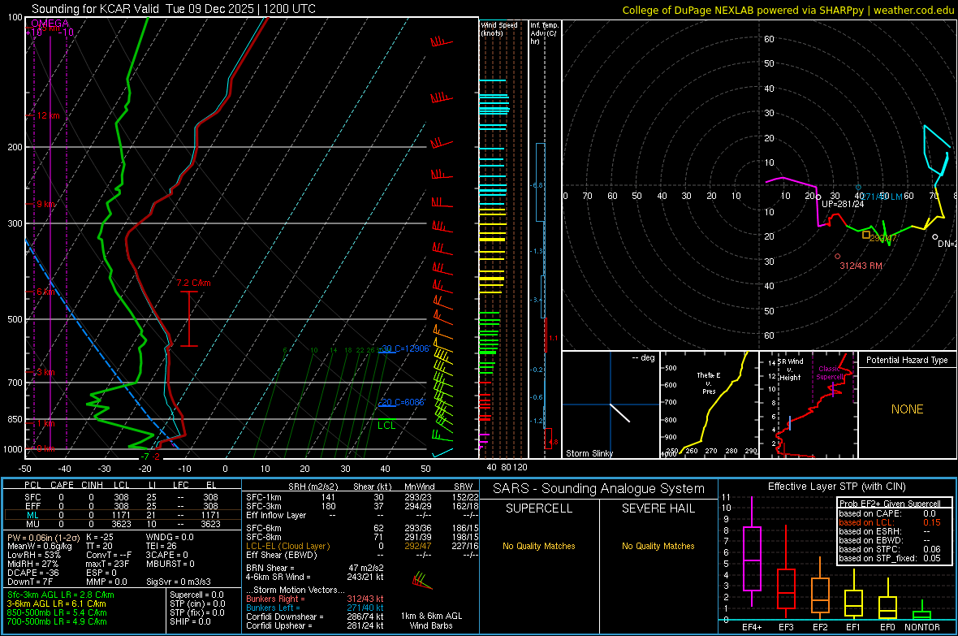This screenshot has width=958, height=636.
Task: Click the Bunkers Right = 312/43 kt line
Action: tap(315, 599)
